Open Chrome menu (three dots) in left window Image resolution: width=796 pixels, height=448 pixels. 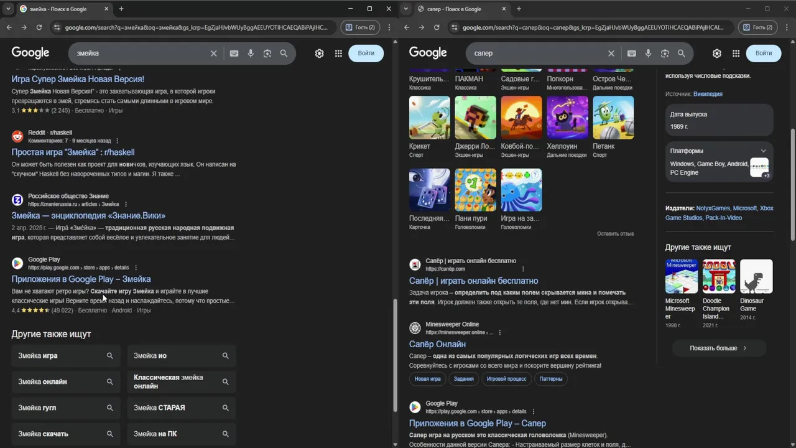click(389, 27)
